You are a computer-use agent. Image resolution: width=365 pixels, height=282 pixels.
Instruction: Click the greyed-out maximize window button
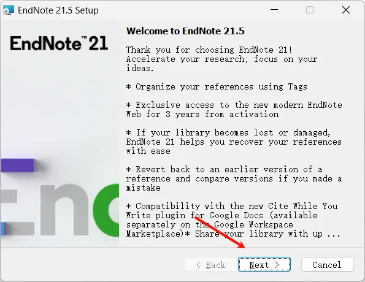(310, 10)
